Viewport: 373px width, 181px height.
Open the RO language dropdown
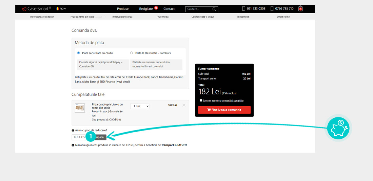[61, 9]
